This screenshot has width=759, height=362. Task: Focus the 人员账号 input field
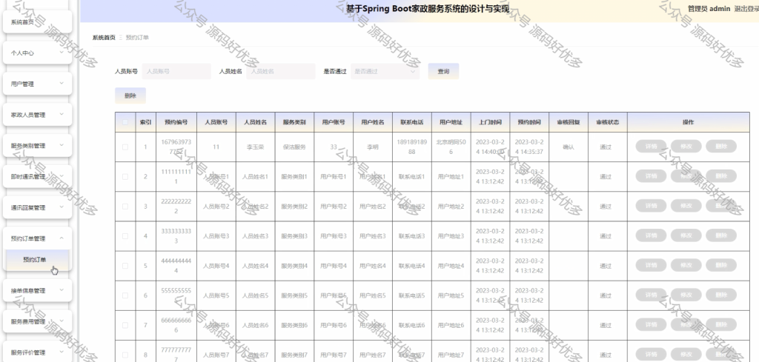click(176, 71)
